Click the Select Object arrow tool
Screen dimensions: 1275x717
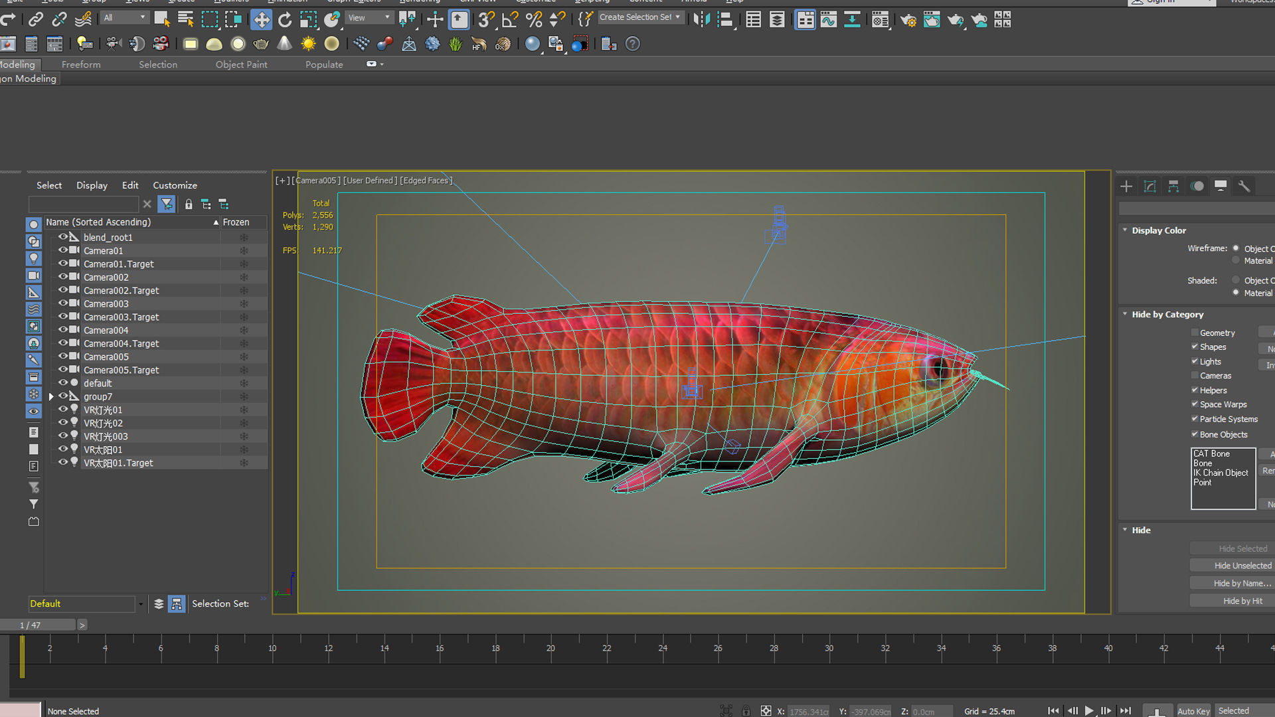click(x=162, y=19)
